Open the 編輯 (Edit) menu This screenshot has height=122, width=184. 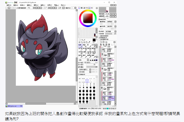coord(16,5)
